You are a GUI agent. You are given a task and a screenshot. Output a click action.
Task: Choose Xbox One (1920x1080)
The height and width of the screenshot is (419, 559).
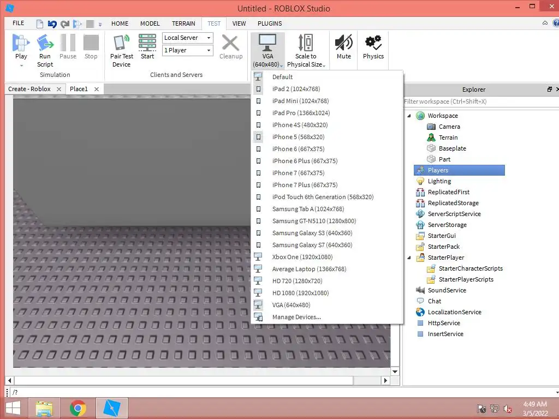327,257
